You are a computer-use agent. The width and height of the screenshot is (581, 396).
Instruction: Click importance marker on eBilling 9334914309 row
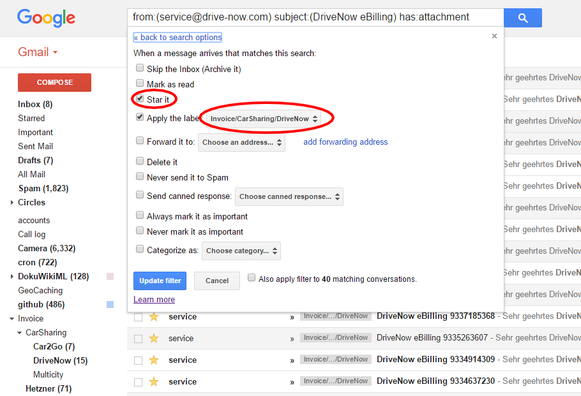292,360
